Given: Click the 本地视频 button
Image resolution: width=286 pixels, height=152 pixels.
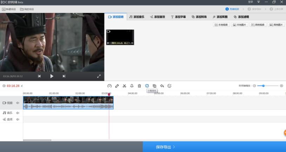Looking at the screenshot, I should [221, 25].
